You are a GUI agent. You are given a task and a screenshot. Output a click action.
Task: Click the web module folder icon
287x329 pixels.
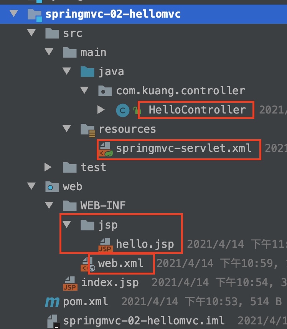click(x=51, y=187)
